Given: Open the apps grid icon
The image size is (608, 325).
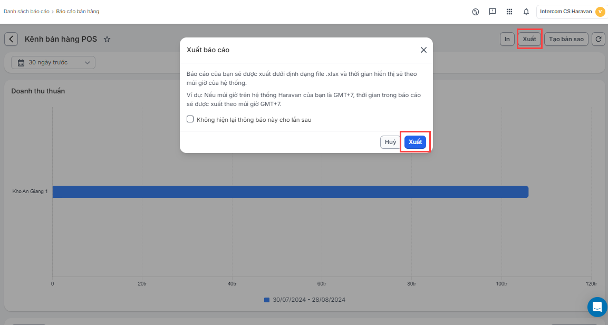Looking at the screenshot, I should [509, 12].
